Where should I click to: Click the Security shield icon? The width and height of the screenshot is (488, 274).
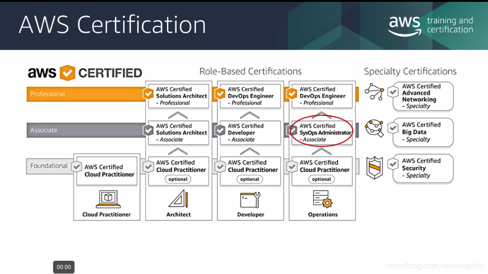[x=375, y=168]
